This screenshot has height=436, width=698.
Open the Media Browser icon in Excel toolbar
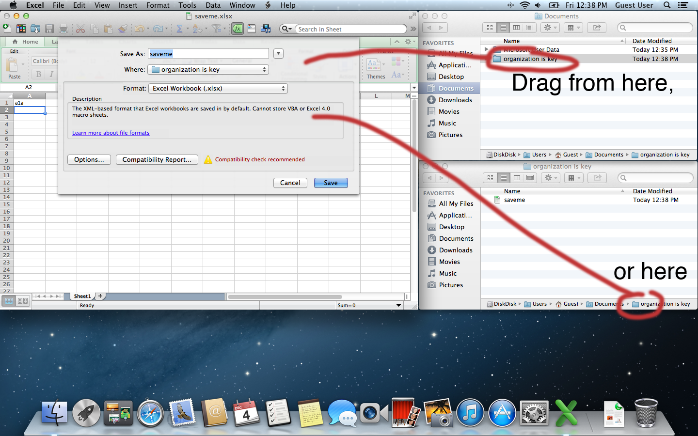(x=266, y=29)
